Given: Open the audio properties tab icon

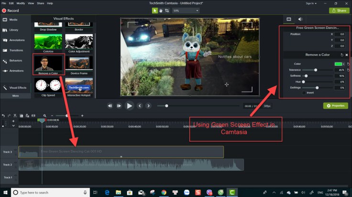Looking at the screenshot, I should pos(300,19).
